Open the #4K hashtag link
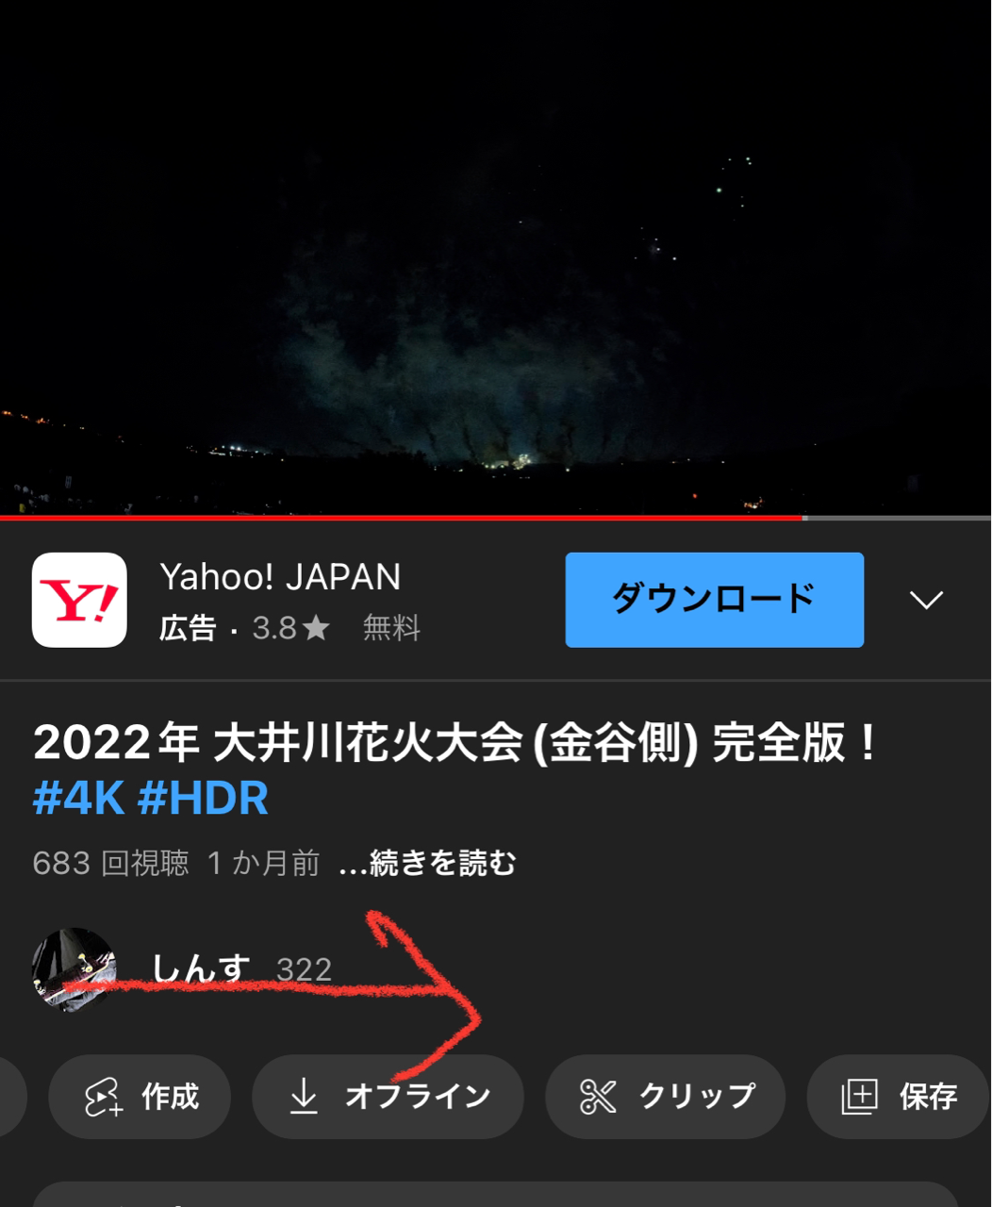Viewport: 992px width, 1207px height. [x=79, y=799]
